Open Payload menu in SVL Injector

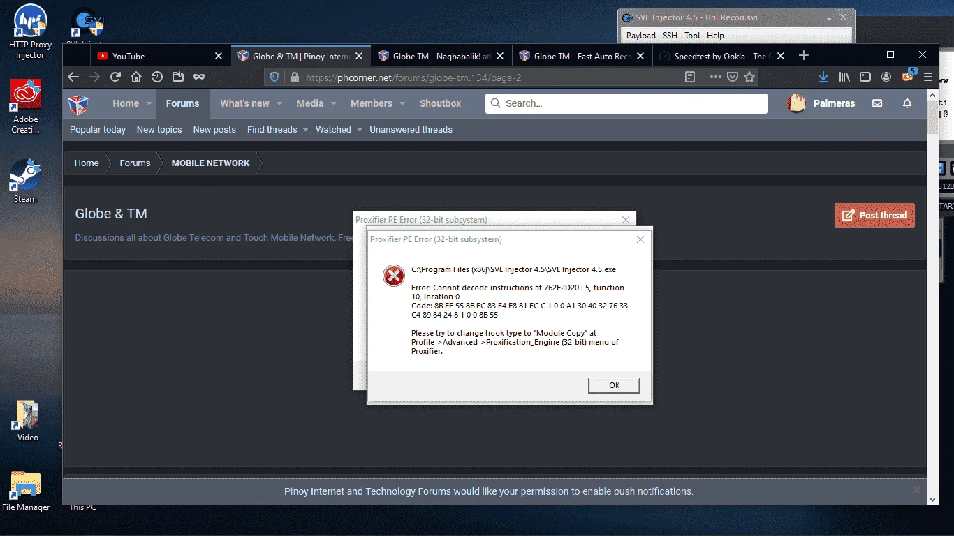pyautogui.click(x=641, y=36)
